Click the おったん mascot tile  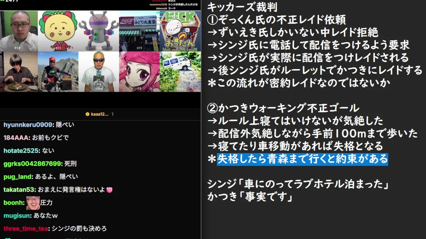180,31
